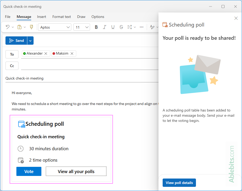242x191 pixels.
Task: Apply Underline formatting
Action: [113, 27]
